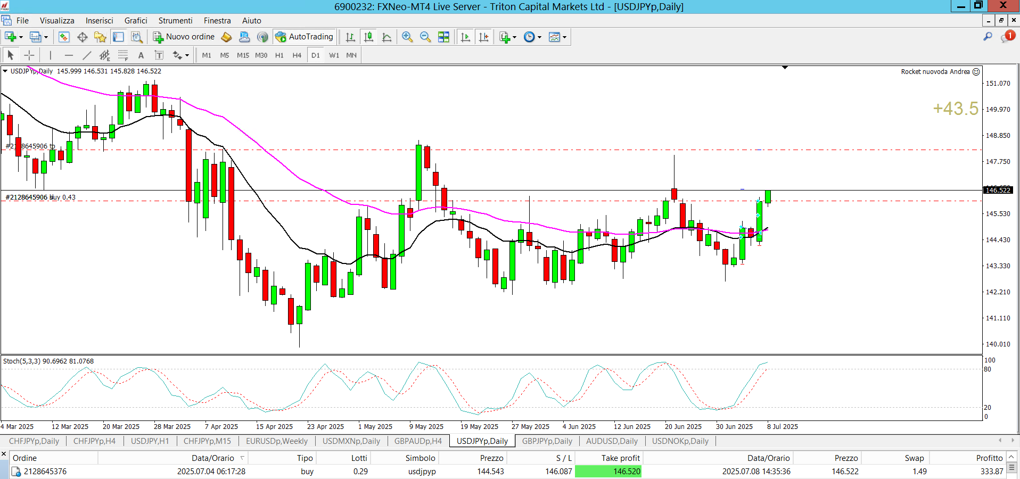Open the Inserisci menu
The width and height of the screenshot is (1020, 479).
point(100,20)
